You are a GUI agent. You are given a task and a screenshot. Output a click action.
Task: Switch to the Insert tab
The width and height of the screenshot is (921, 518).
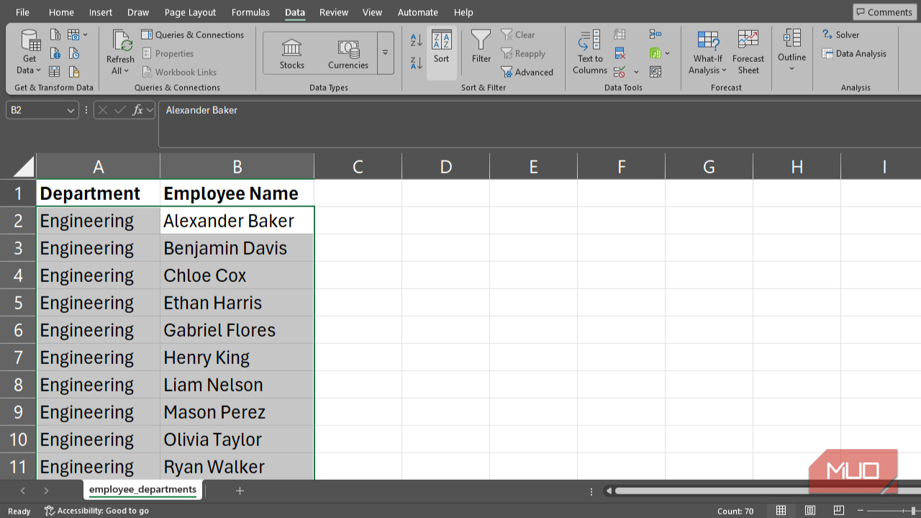pos(101,12)
